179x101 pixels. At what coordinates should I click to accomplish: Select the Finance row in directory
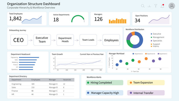42,91
